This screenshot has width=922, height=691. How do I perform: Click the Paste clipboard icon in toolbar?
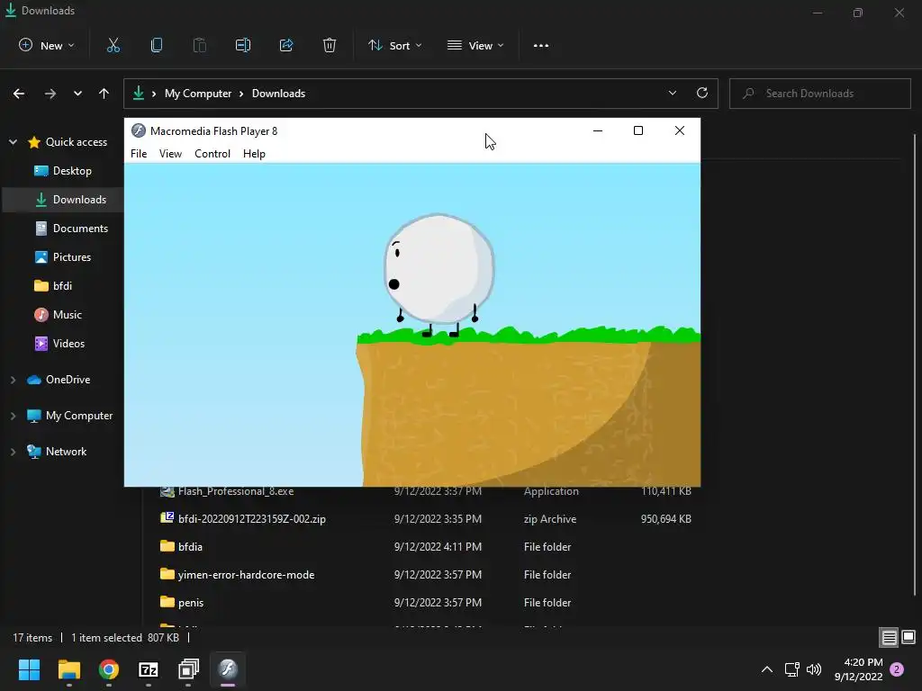pyautogui.click(x=200, y=45)
